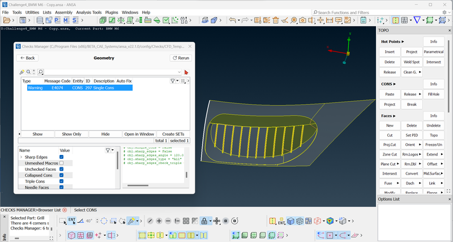This screenshot has height=242, width=453.
Task: Open the Assembly menu
Action: coord(63,12)
